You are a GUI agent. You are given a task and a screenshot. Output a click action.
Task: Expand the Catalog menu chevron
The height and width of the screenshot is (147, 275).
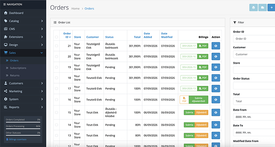42,21
